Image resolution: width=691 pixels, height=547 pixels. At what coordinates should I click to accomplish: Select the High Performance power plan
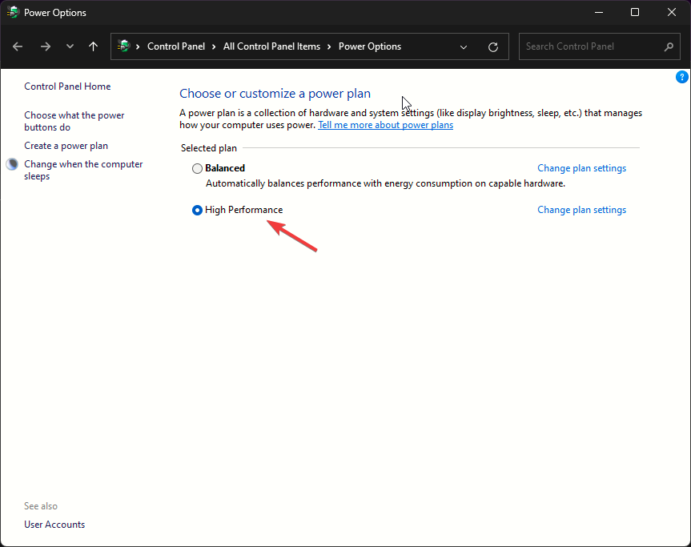(197, 211)
